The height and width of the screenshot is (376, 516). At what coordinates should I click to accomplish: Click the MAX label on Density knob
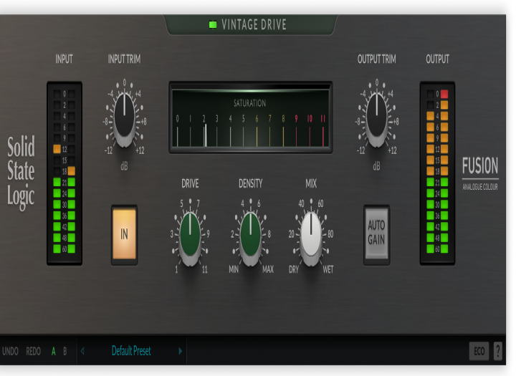268,270
